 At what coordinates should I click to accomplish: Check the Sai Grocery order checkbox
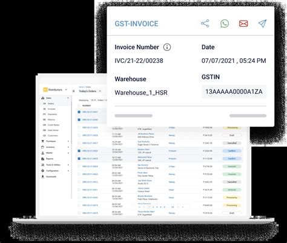point(79,167)
